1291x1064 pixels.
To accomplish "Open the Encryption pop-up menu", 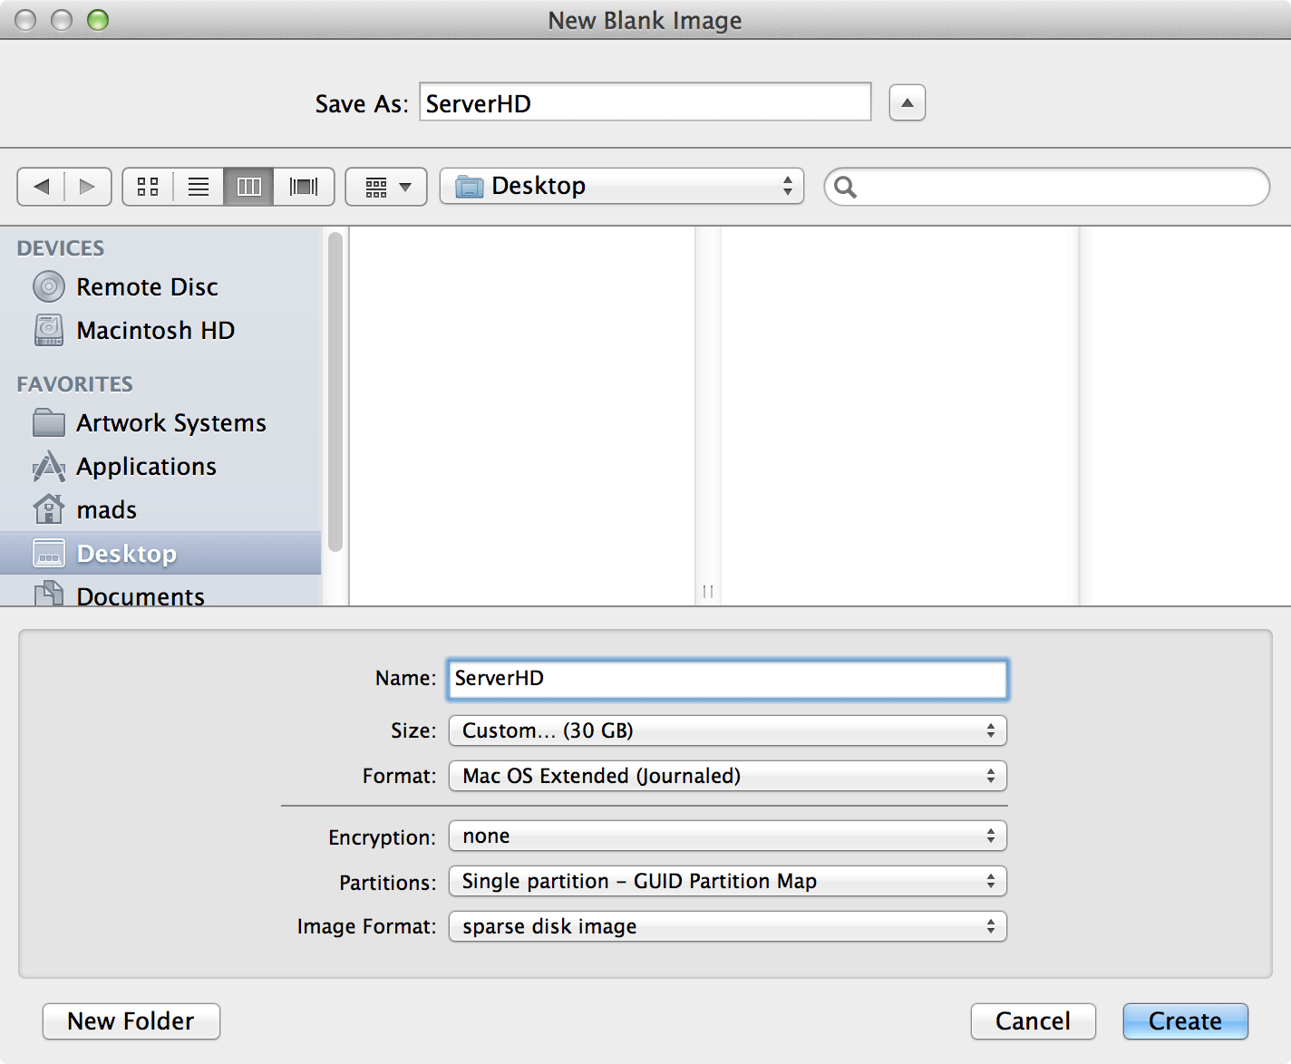I will pyautogui.click(x=726, y=836).
